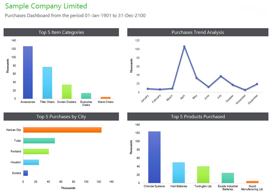Select the Executive Desks teal bar
Image resolution: width=272 pixels, height=195 pixels.
pos(86,96)
